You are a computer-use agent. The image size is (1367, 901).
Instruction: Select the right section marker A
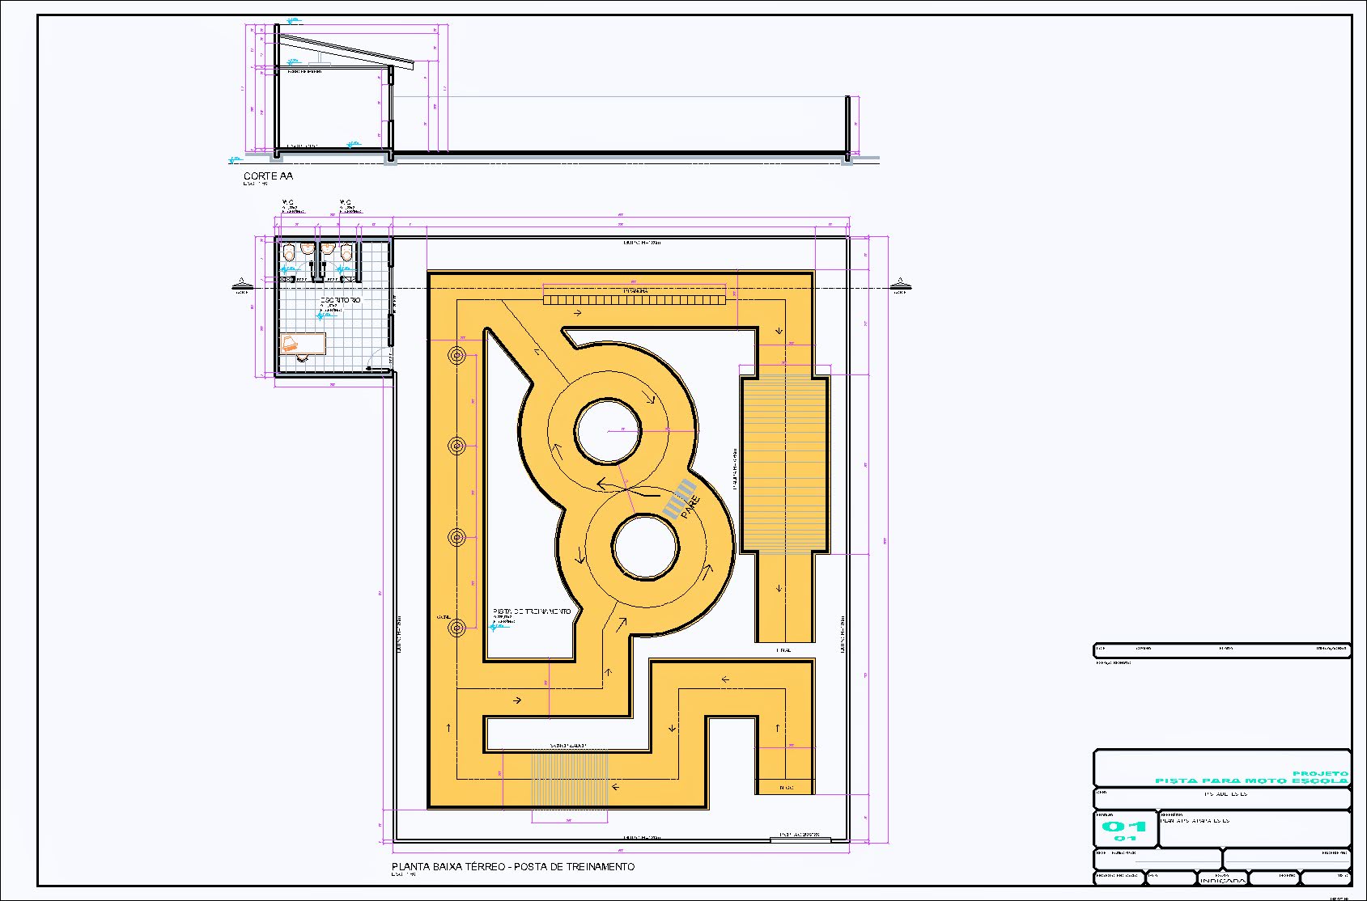[x=899, y=283]
